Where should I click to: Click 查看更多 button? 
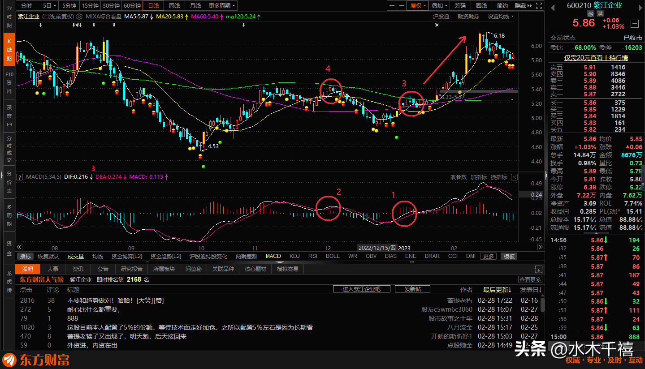coord(531,279)
